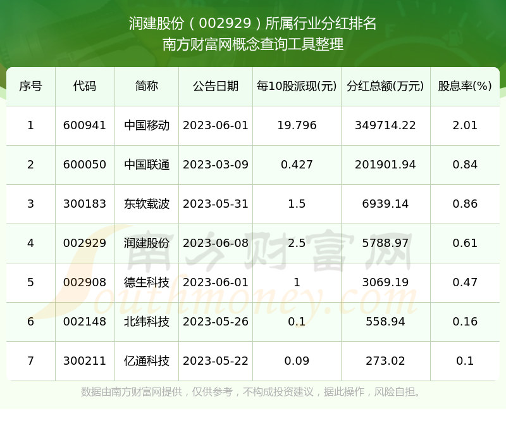Select the name 中国移动
Viewport: 506px width, 423px height.
147,125
